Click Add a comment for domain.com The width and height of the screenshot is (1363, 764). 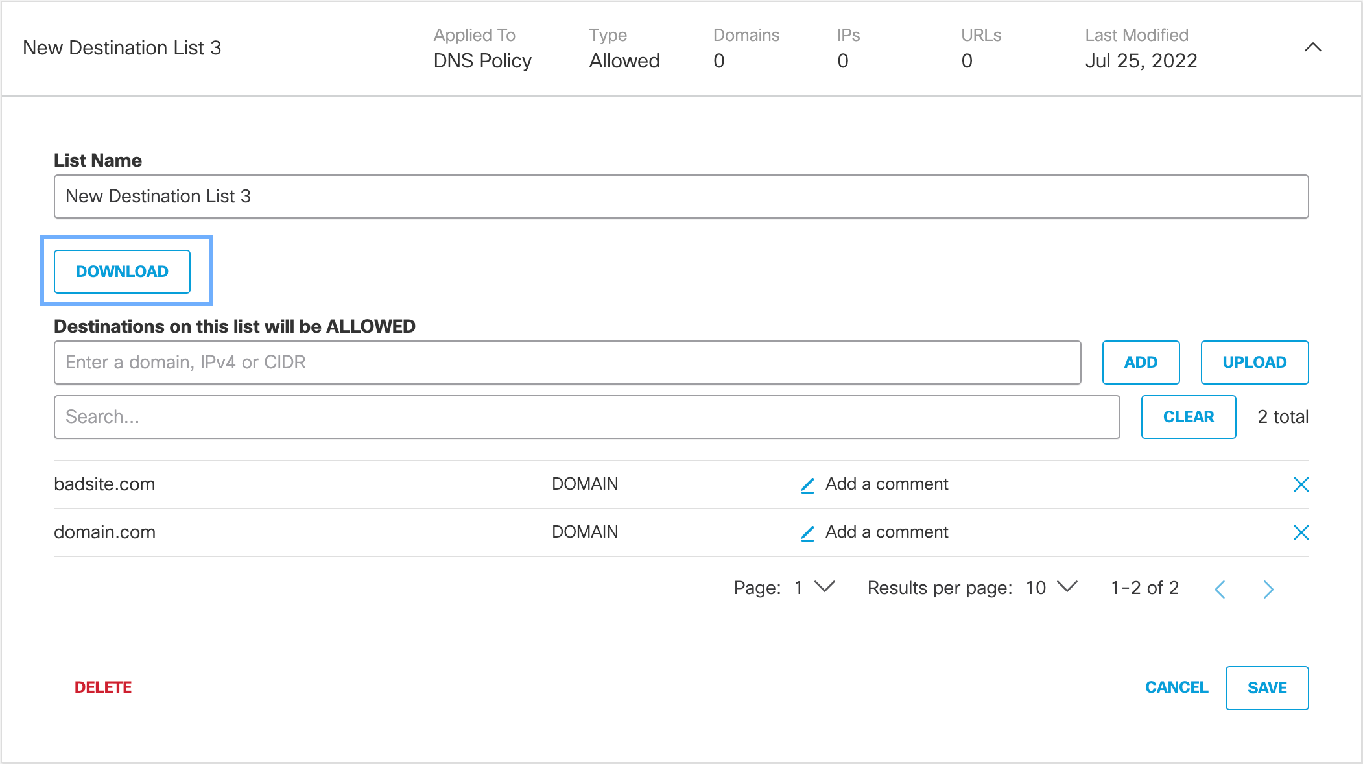[x=886, y=532]
